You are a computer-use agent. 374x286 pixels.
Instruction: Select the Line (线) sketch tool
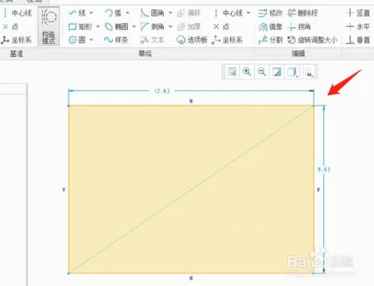(77, 13)
